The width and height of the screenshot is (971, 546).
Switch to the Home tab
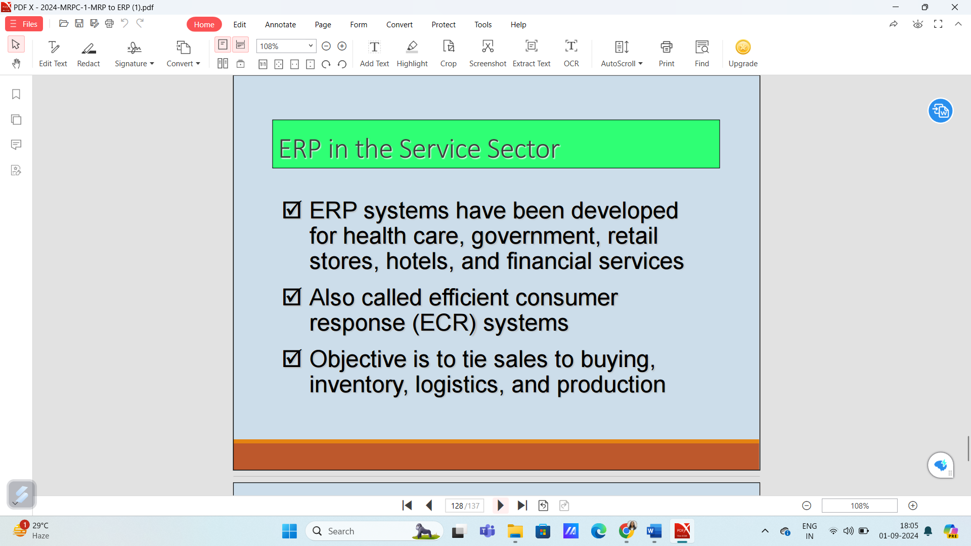[x=204, y=24]
